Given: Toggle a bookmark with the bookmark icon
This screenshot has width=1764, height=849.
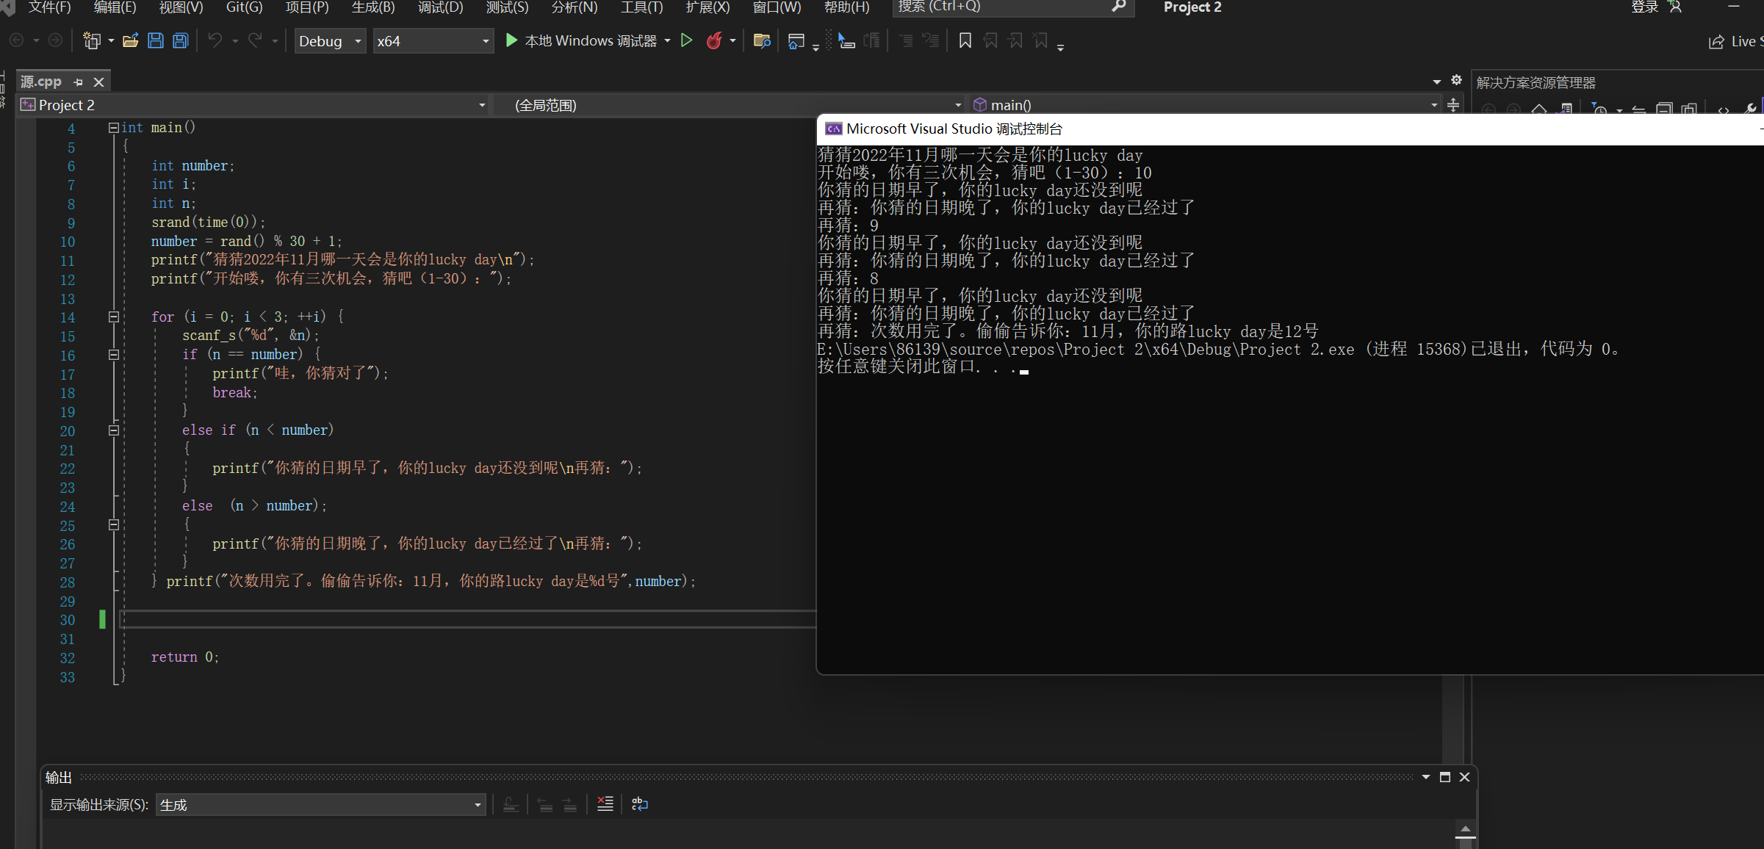Looking at the screenshot, I should point(965,41).
